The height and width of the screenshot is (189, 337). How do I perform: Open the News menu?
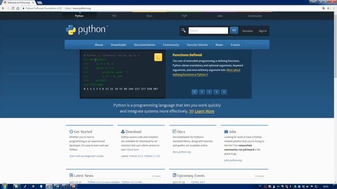click(219, 45)
